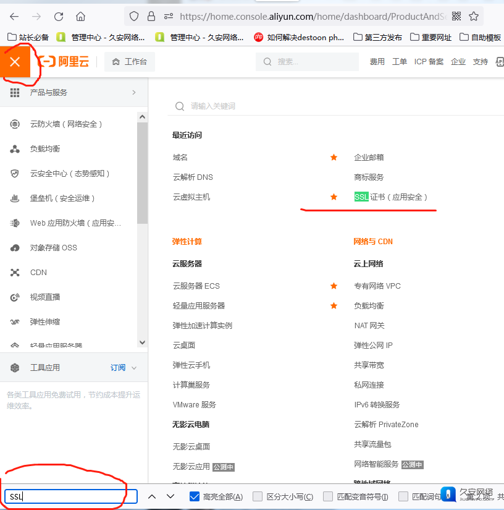
Task: Open the SSL 证书 product link
Action: (x=390, y=197)
